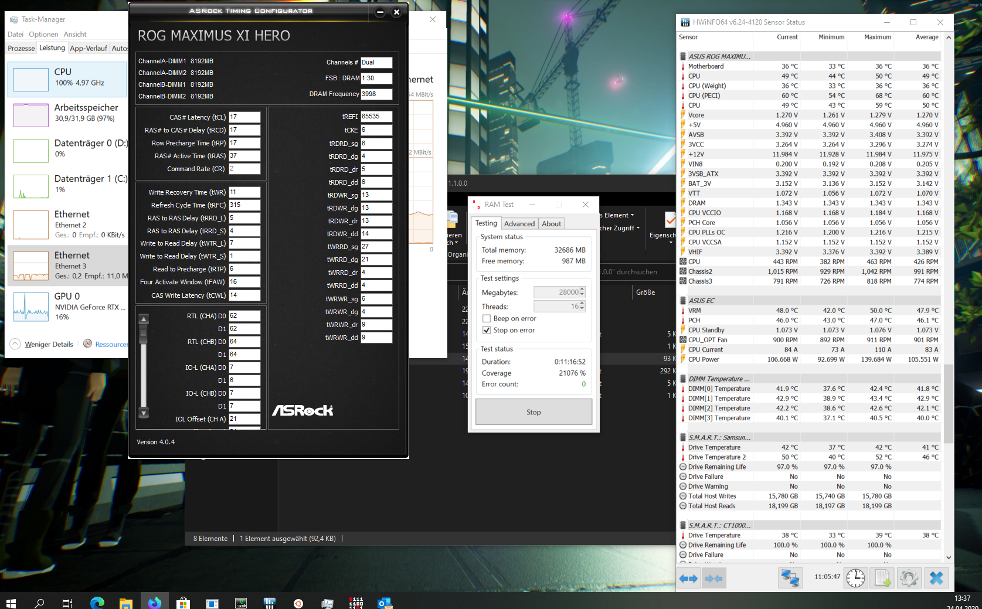Open HWiNFO sensor settings gear icon

[909, 579]
